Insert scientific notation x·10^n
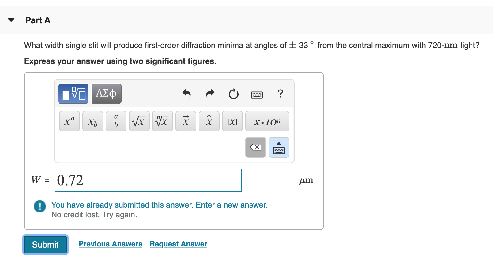The height and width of the screenshot is (277, 493). click(x=267, y=121)
